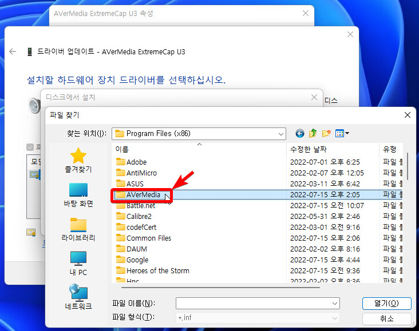419x331 pixels.
Task: Go back in driver update wizard
Action: [13, 51]
